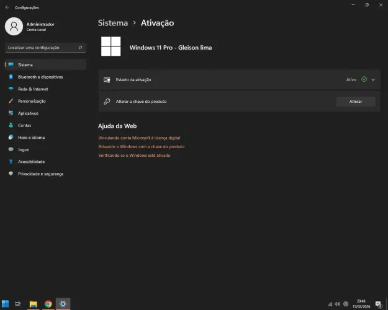Expand the Estado da ativação chevron
388x310 pixels.
(x=373, y=79)
